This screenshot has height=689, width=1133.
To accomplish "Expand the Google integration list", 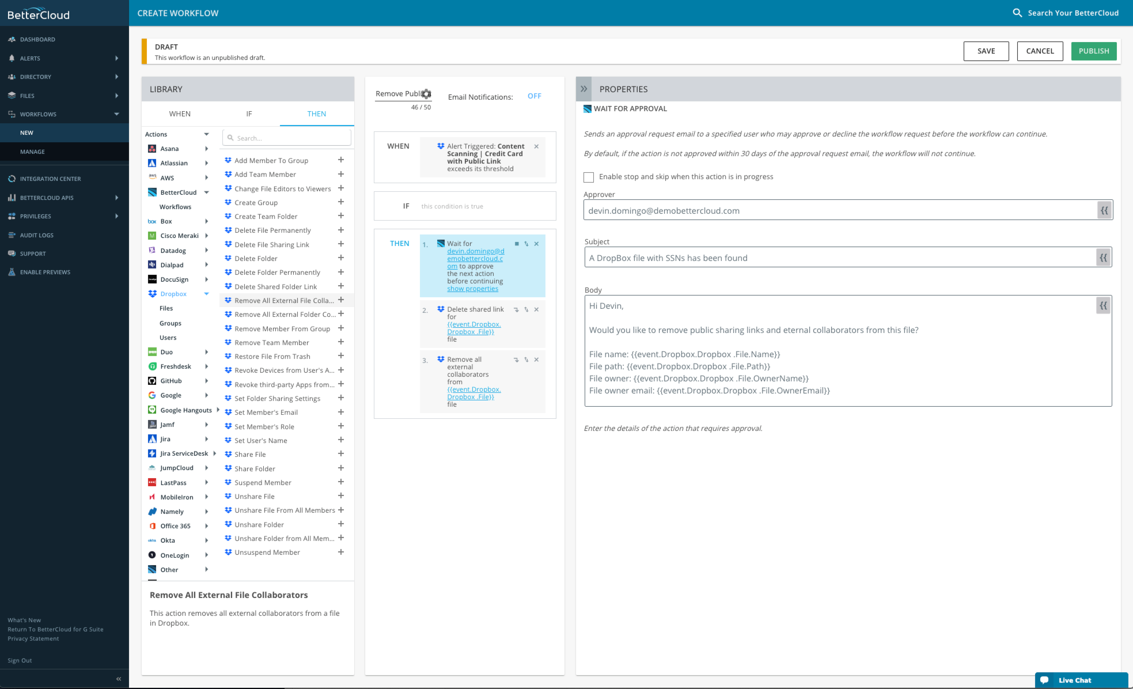I will coord(206,395).
